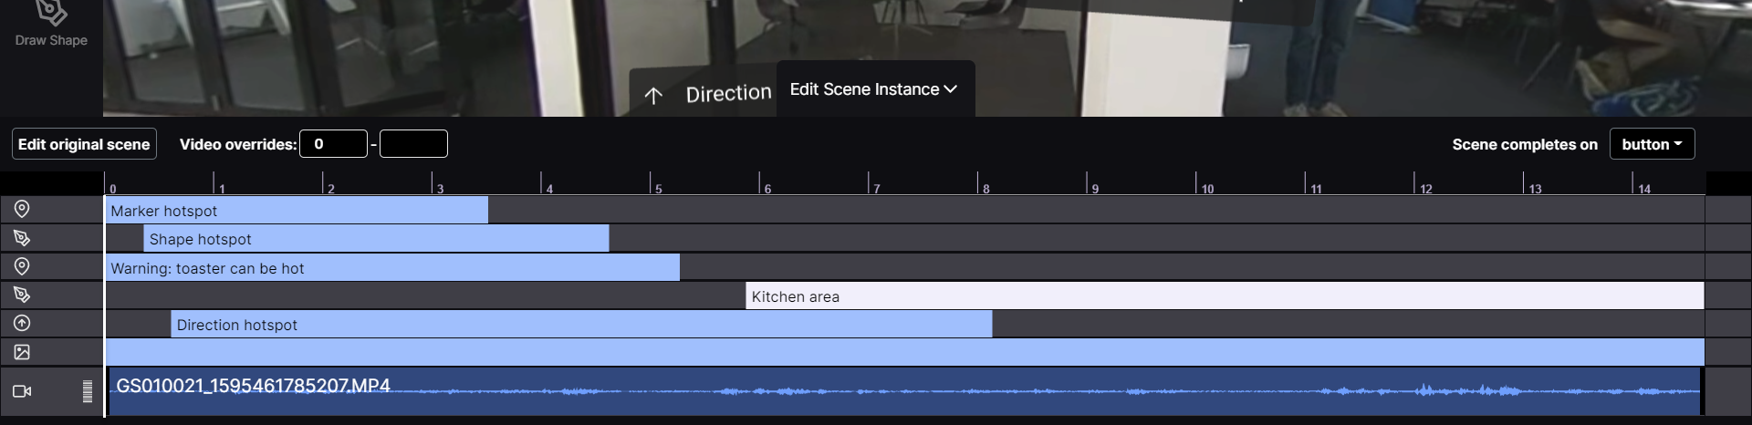
Task: Click the Kitchen area row pen icon
Action: (x=22, y=295)
